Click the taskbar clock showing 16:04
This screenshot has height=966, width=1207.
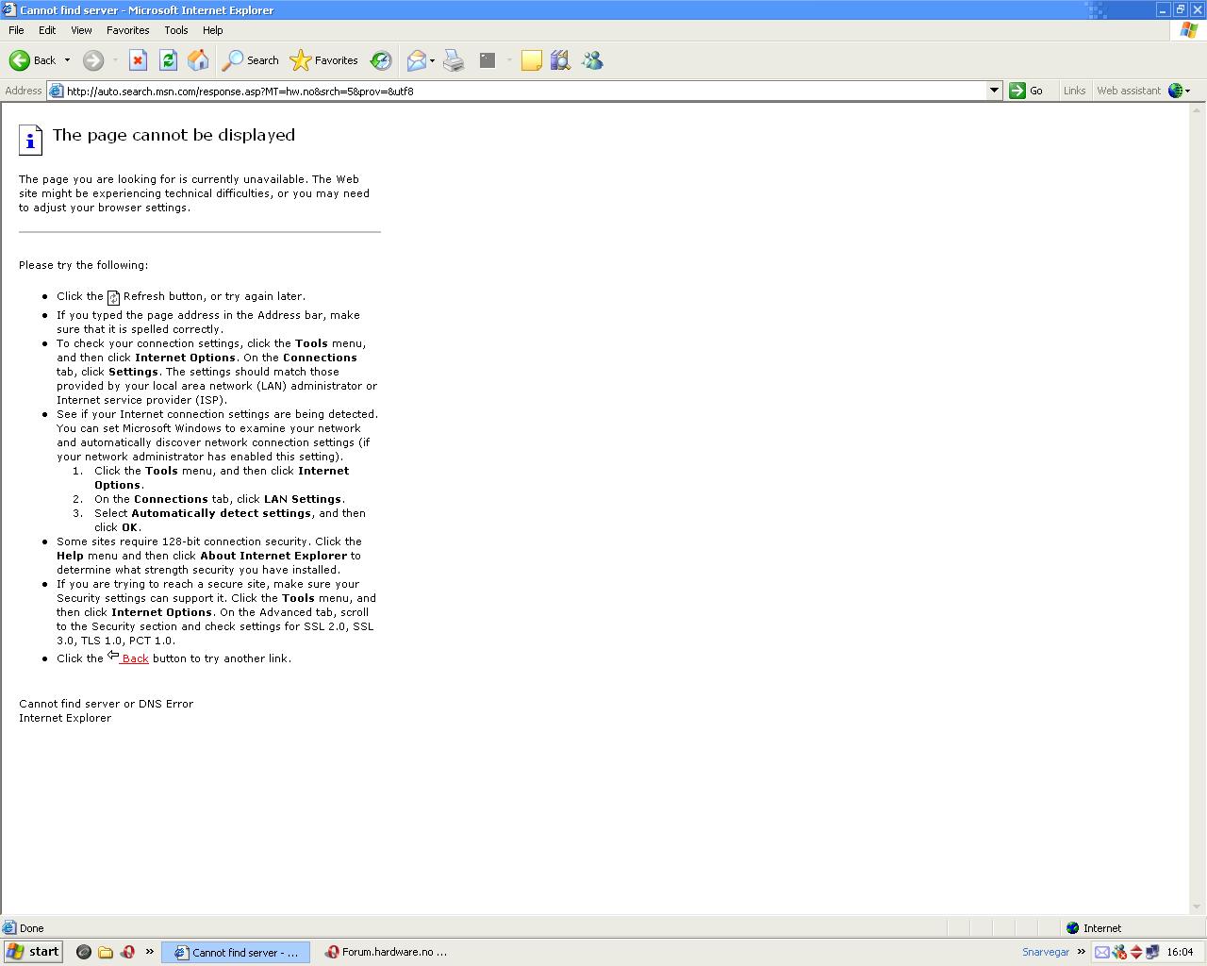tap(1180, 952)
